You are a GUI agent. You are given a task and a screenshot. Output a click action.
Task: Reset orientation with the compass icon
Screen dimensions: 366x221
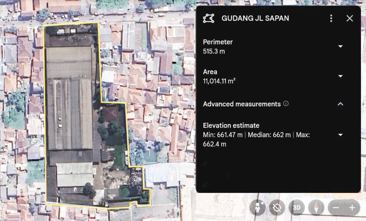pos(316,208)
